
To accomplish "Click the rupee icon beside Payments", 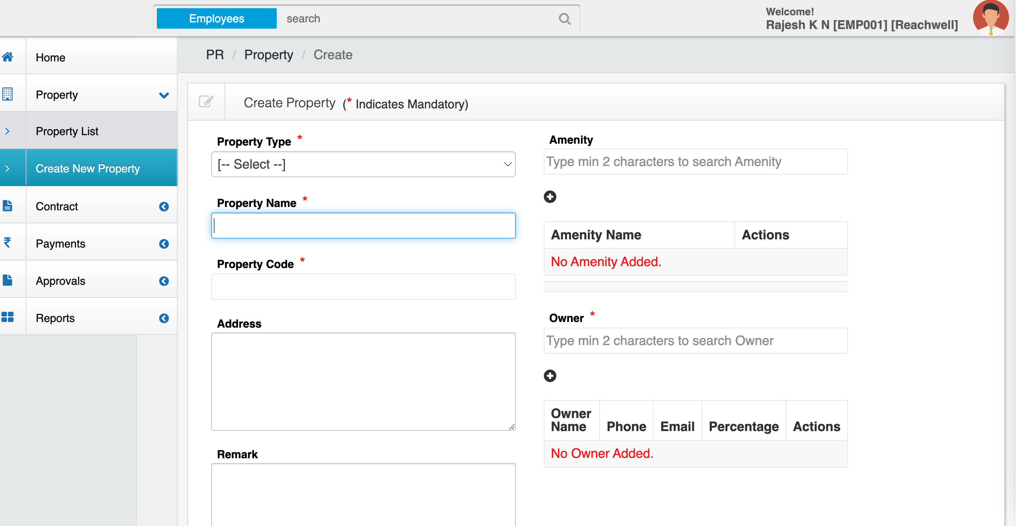I will pos(7,242).
